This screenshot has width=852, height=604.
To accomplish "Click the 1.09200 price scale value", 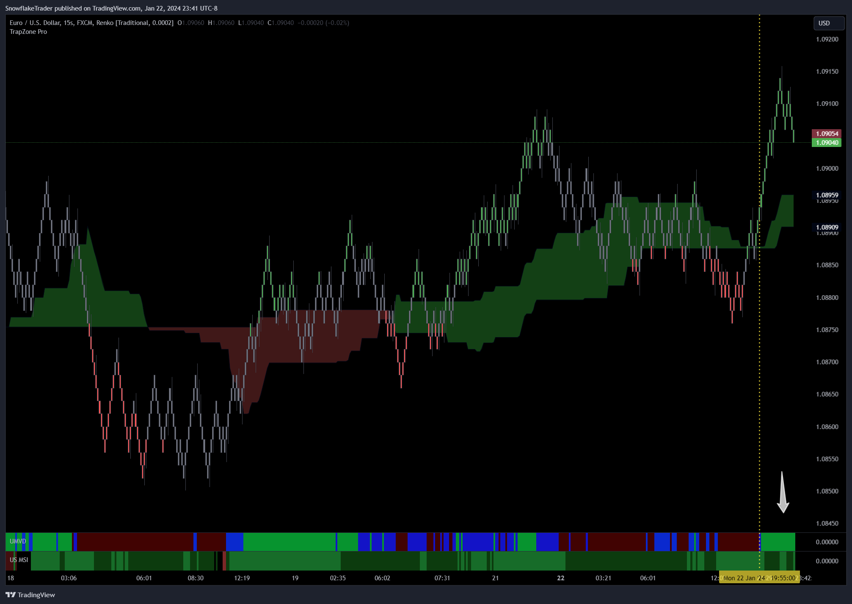I will point(827,39).
